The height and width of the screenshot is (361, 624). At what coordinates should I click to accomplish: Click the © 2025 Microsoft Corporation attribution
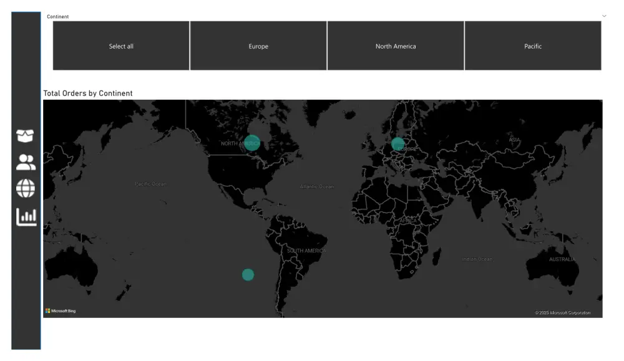tap(562, 312)
